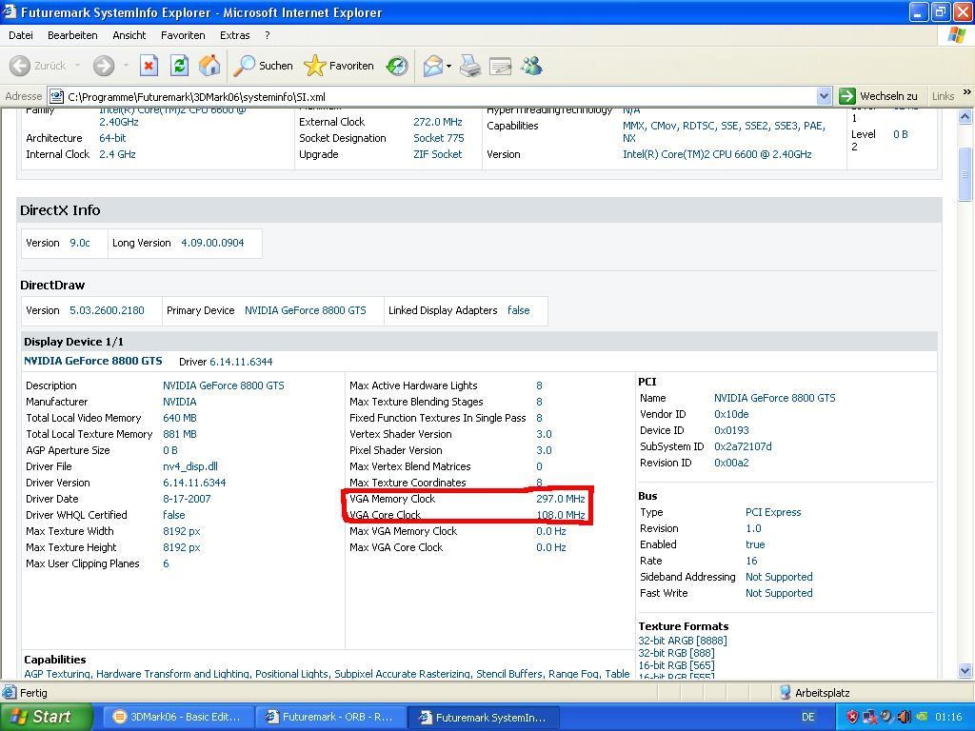975x731 pixels.
Task: Open the history clock icon
Action: [397, 66]
